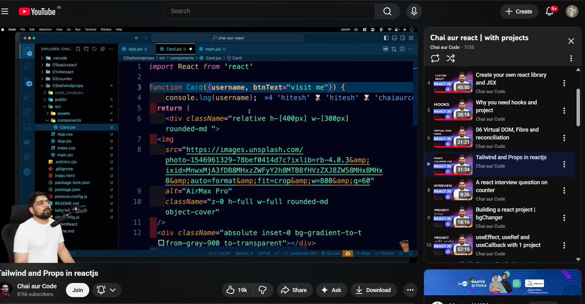Click Docker whale icon in video's VS Code
This screenshot has width=585, height=304.
(27, 142)
